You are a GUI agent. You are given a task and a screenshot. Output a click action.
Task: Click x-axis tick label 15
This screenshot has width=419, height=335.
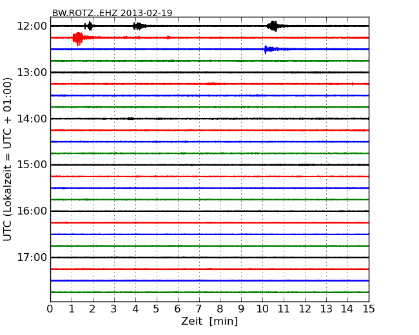(x=369, y=309)
